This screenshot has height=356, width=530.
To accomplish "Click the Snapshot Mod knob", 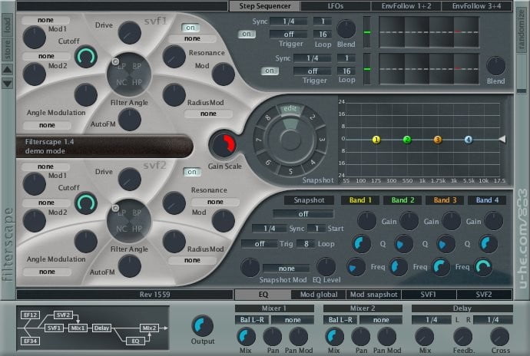I will pos(250,268).
